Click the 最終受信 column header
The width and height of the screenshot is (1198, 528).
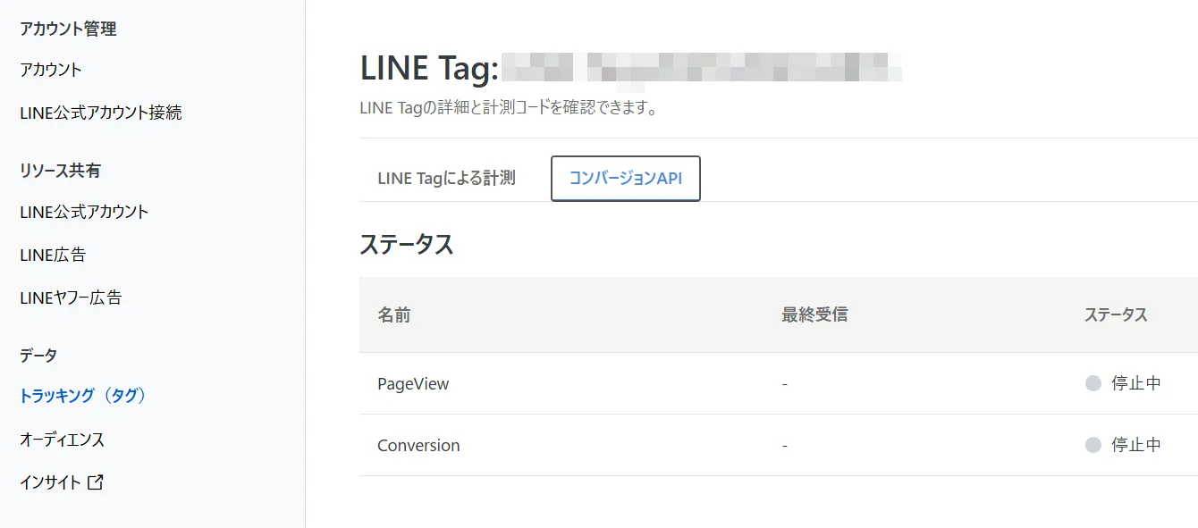pos(814,314)
